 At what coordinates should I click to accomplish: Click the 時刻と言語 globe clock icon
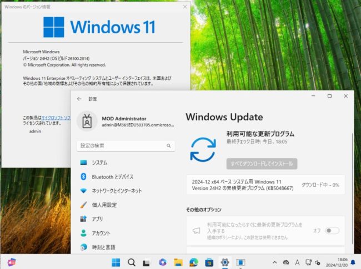[83, 247]
